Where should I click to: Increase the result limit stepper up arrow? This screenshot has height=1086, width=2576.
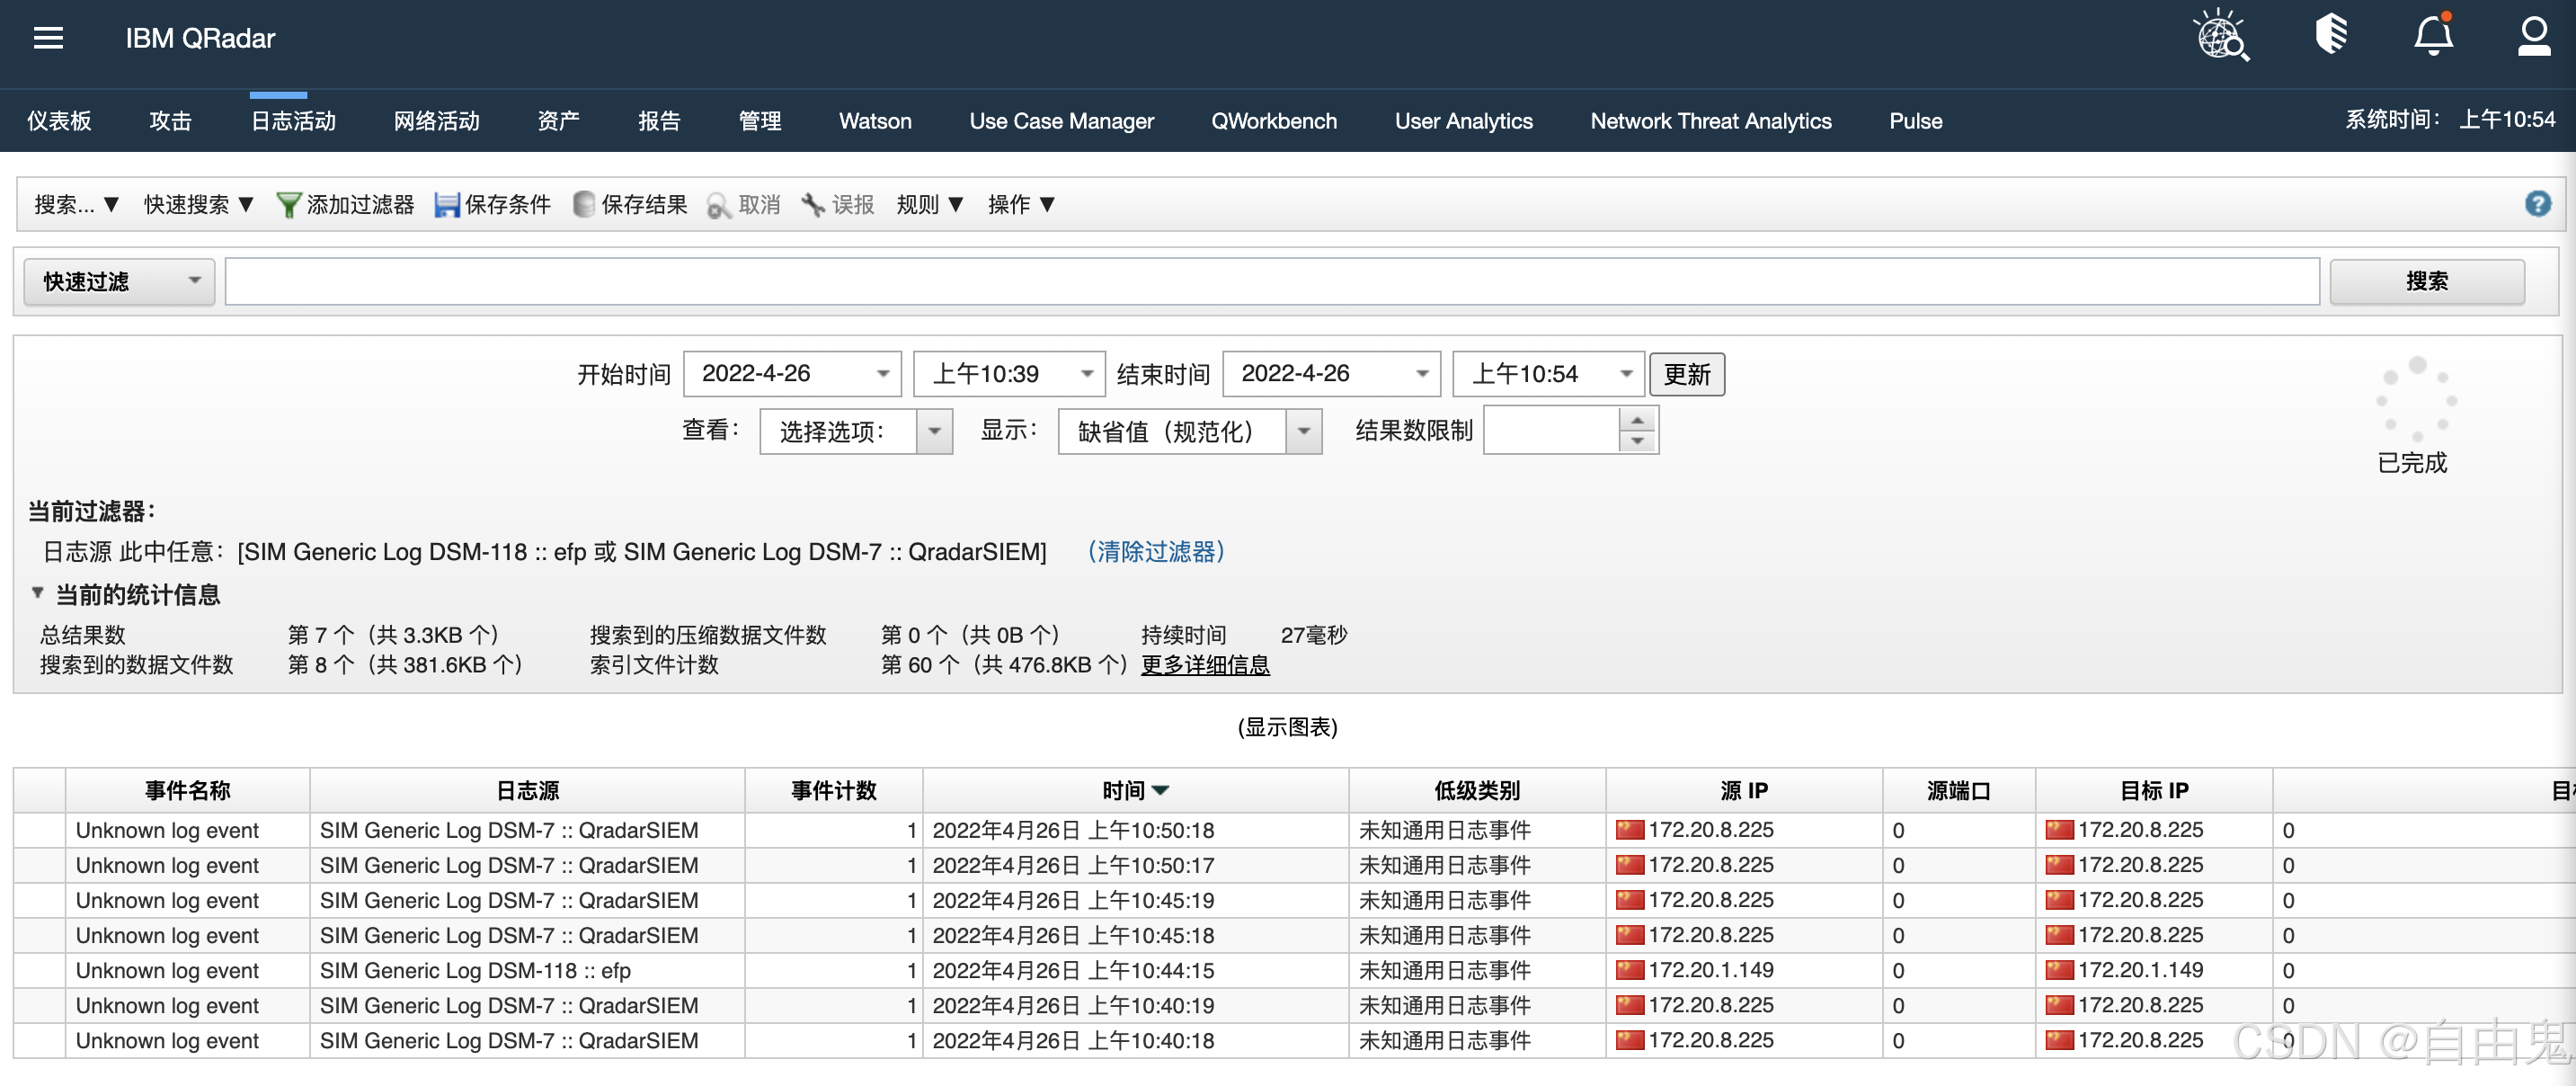pyautogui.click(x=1637, y=420)
